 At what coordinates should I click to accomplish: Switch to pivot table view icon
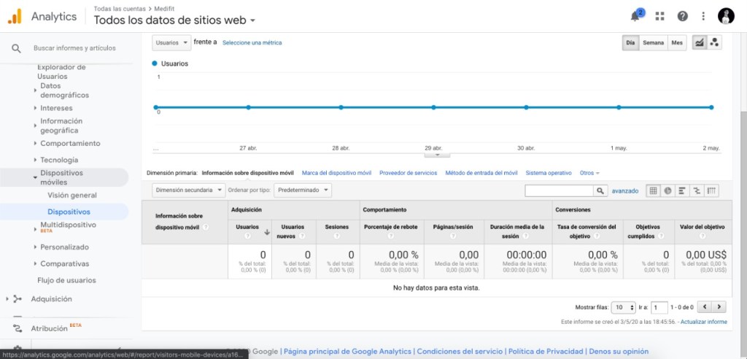click(711, 190)
